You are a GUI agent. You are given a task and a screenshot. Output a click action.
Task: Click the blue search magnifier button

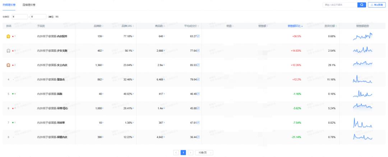coord(361,5)
